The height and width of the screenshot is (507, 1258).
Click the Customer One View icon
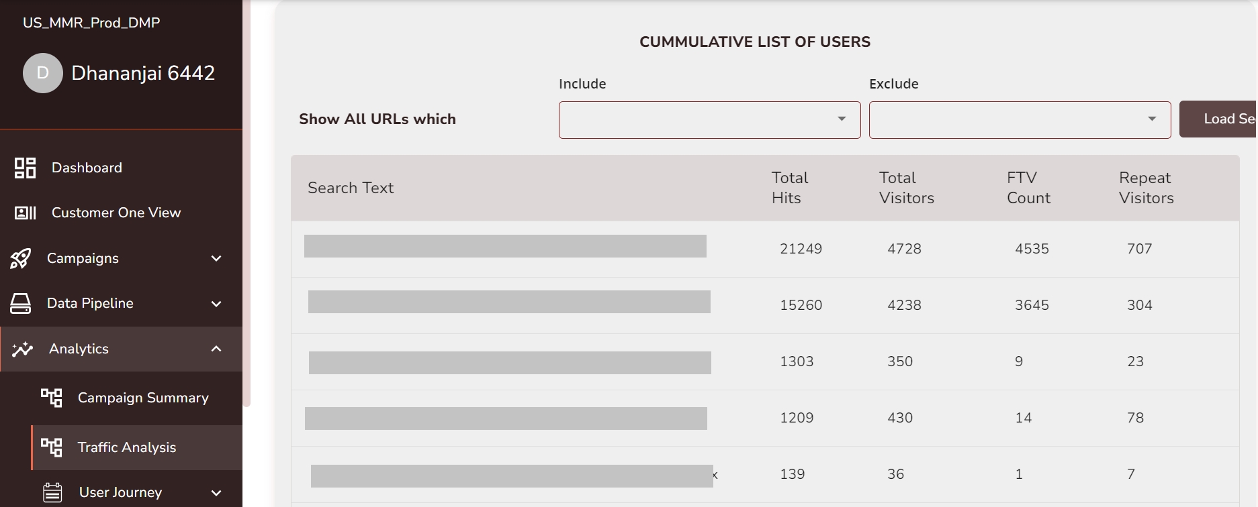25,213
